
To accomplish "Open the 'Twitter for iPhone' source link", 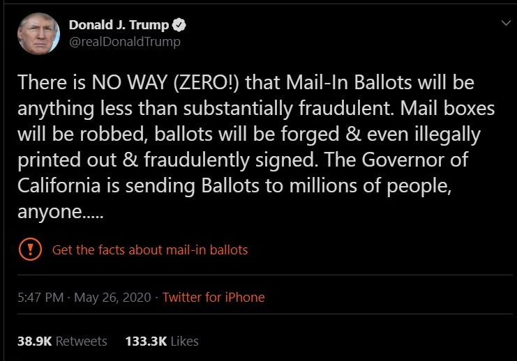I will [x=213, y=297].
